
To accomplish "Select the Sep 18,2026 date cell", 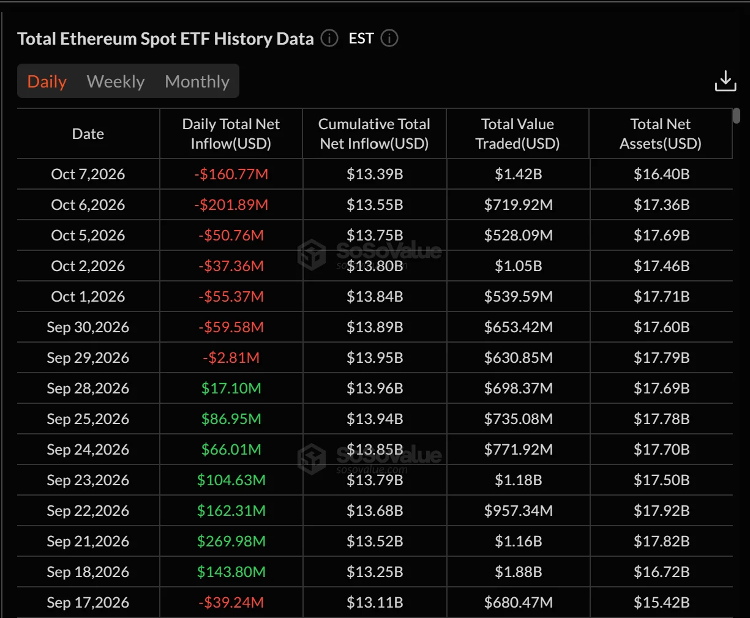I will click(88, 572).
